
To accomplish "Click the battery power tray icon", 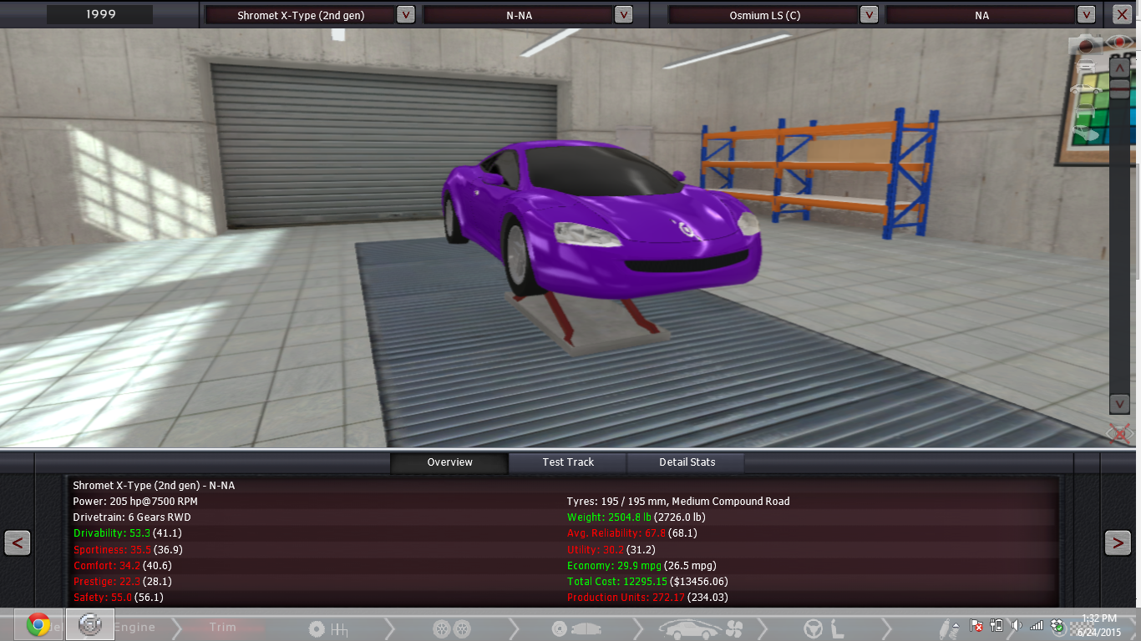I will point(996,625).
